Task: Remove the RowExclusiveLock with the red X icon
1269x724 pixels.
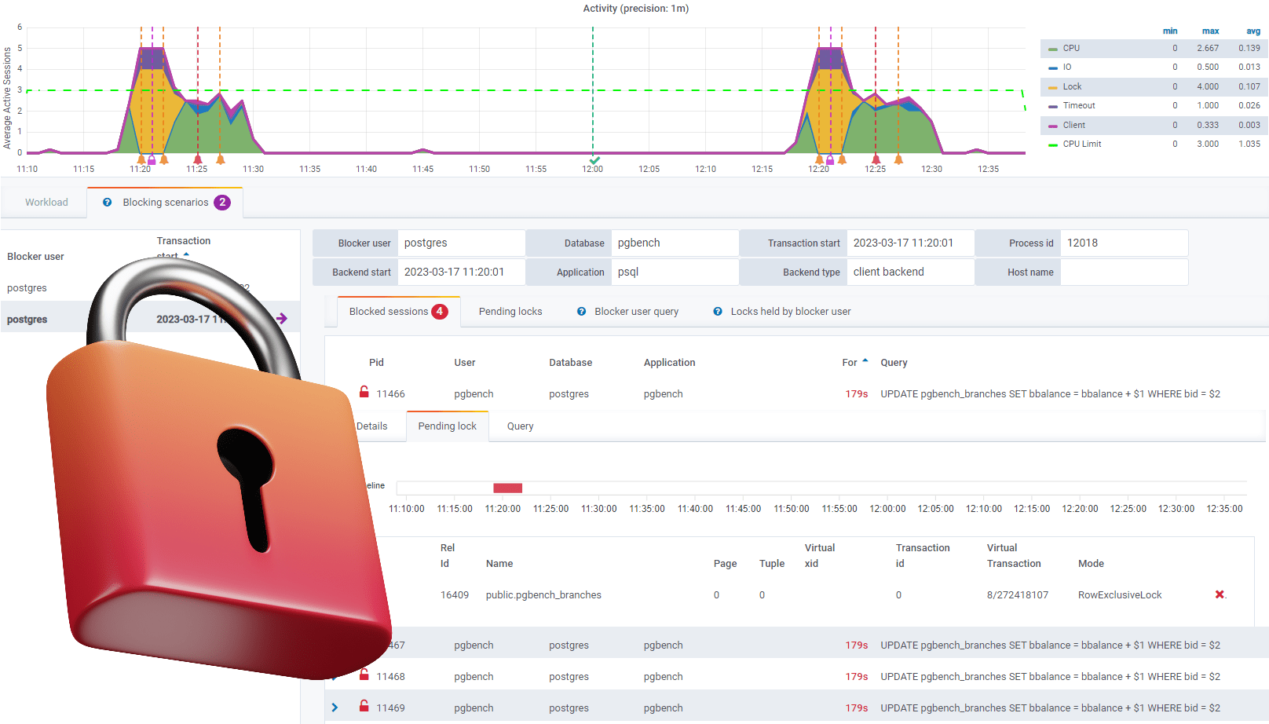Action: (x=1219, y=594)
